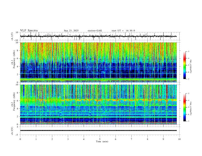Screen dimensions: 202x156
Task: Click the "8" kHz tick on ch.1 spectrogram axis
Action: pyautogui.click(x=18, y=50)
